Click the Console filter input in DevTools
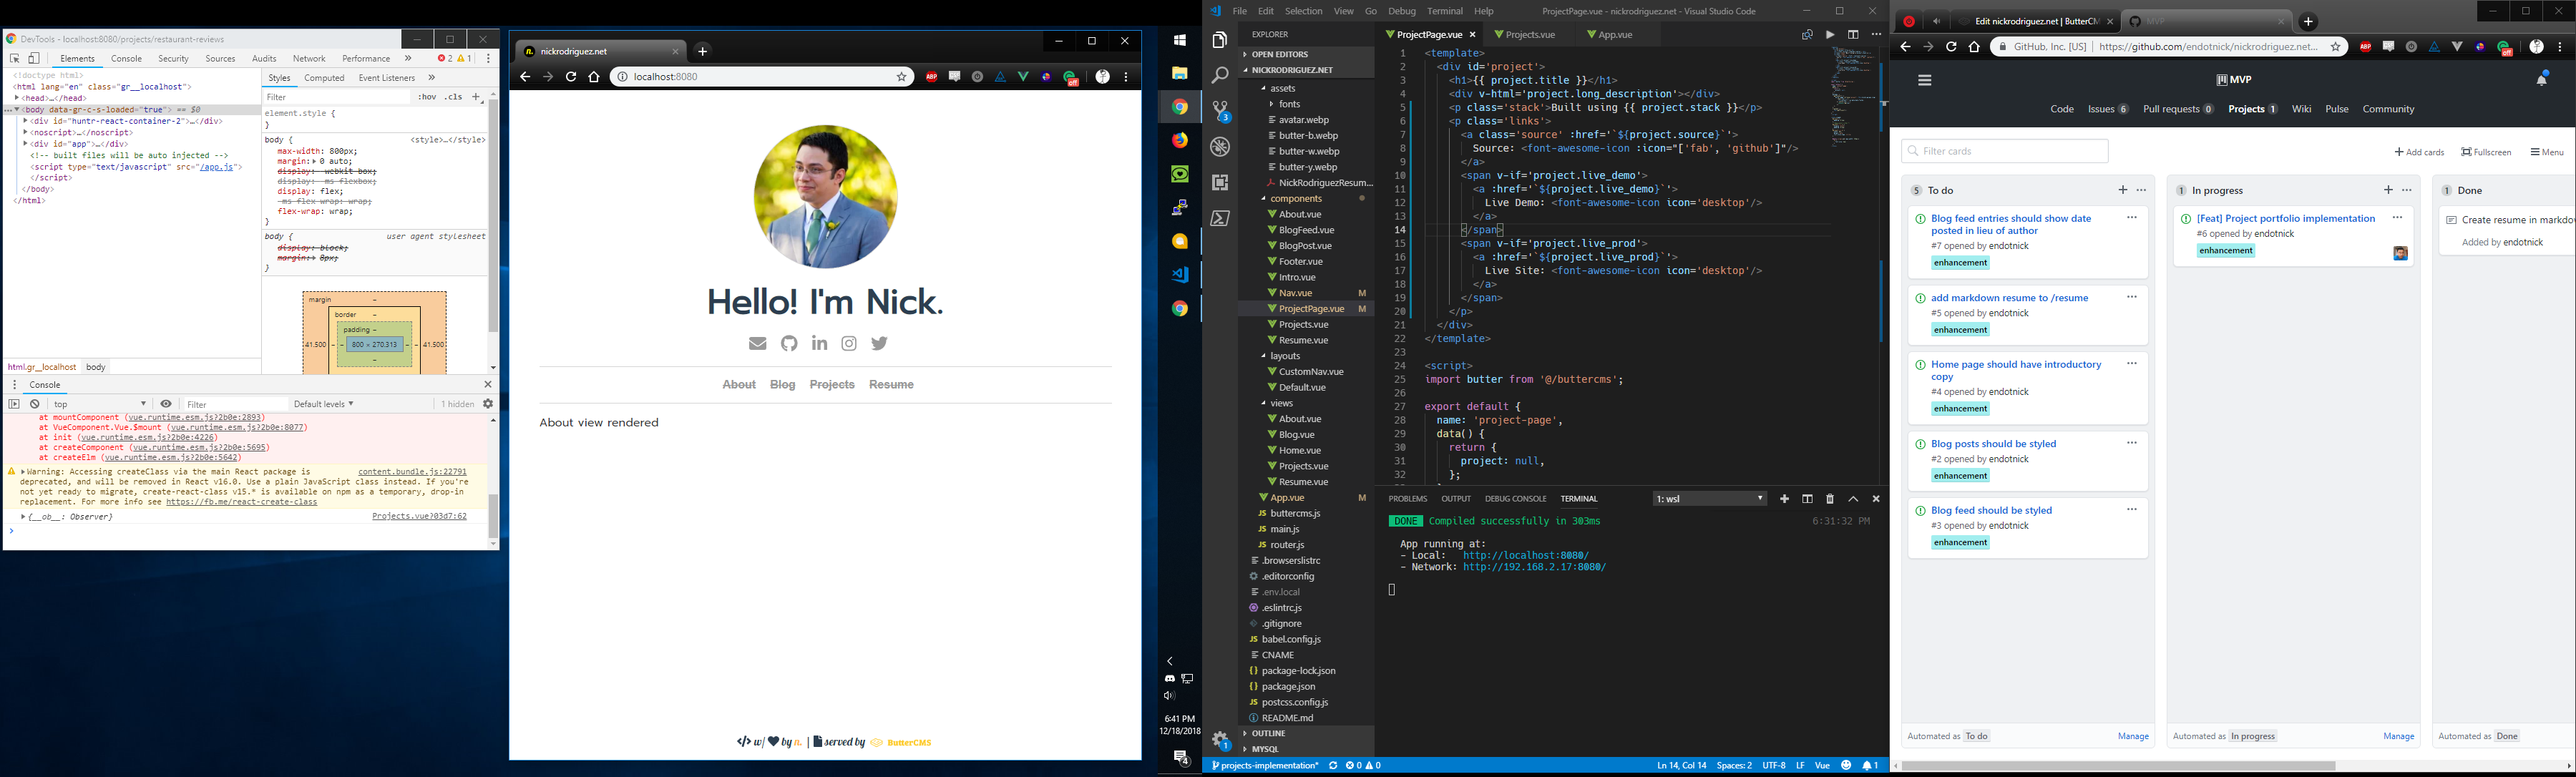The image size is (2576, 777). point(235,404)
